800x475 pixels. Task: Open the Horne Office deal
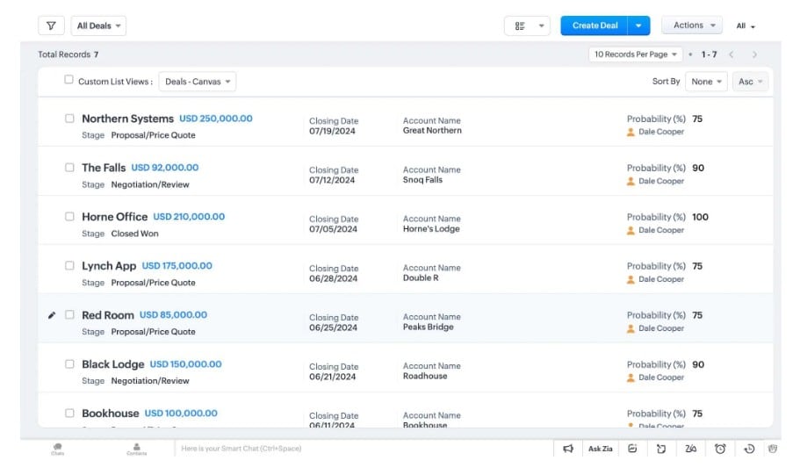(x=115, y=216)
